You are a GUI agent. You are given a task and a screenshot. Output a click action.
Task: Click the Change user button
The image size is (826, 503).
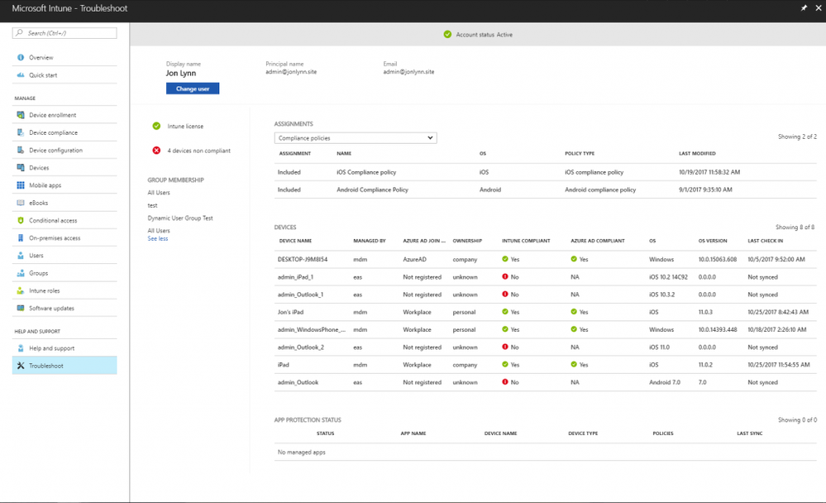click(193, 89)
